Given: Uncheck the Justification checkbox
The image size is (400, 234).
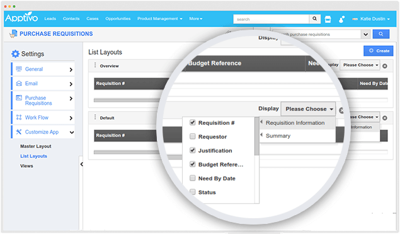Looking at the screenshot, I should tap(193, 150).
